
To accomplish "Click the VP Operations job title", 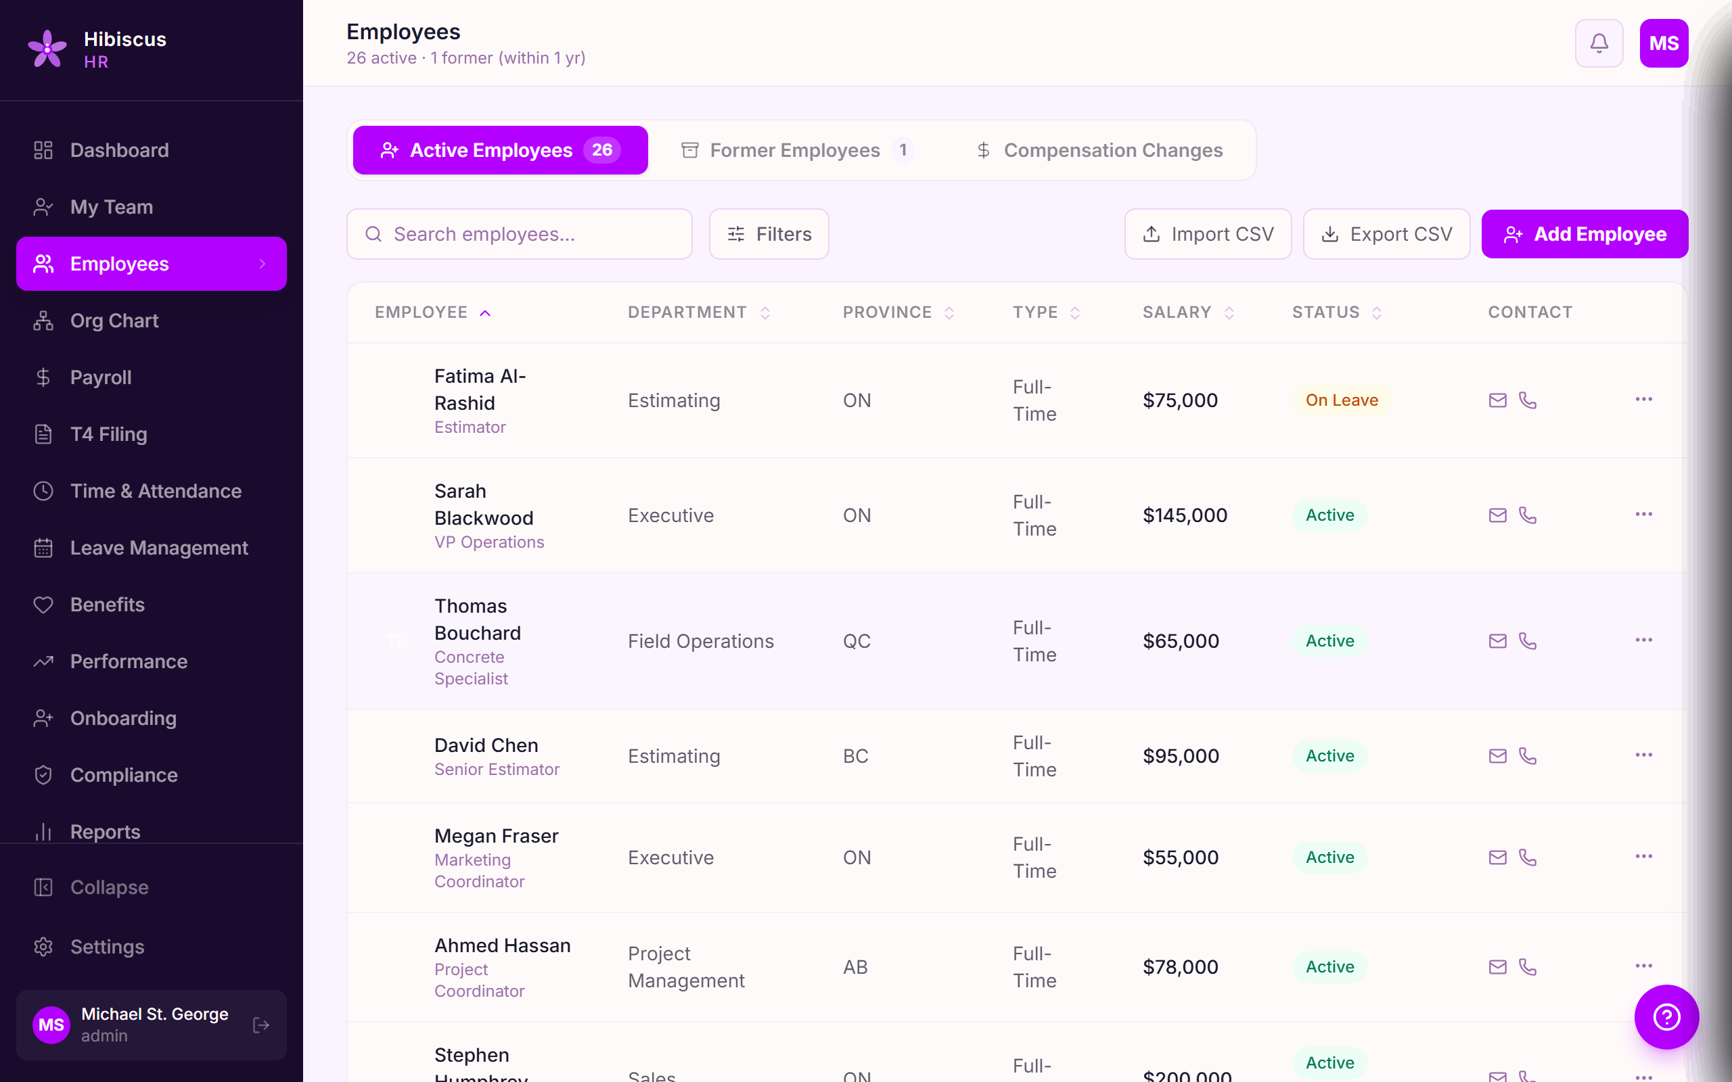I will pos(489,542).
